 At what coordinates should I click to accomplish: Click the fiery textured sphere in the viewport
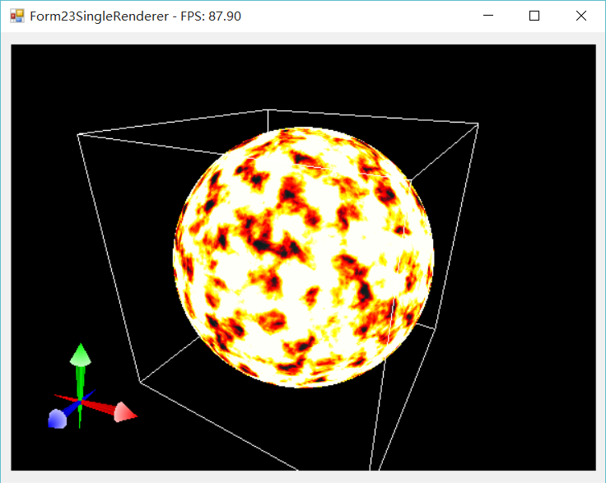coord(303,258)
